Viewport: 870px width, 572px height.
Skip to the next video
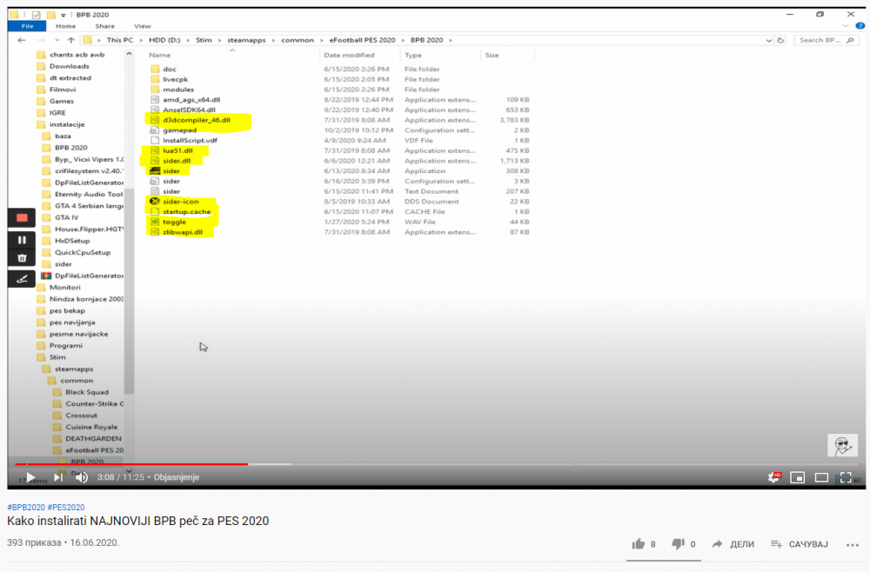(58, 477)
